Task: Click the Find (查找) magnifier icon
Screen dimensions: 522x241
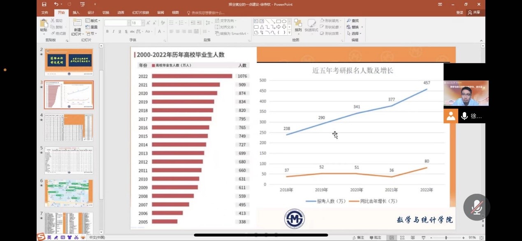Action: [349, 21]
